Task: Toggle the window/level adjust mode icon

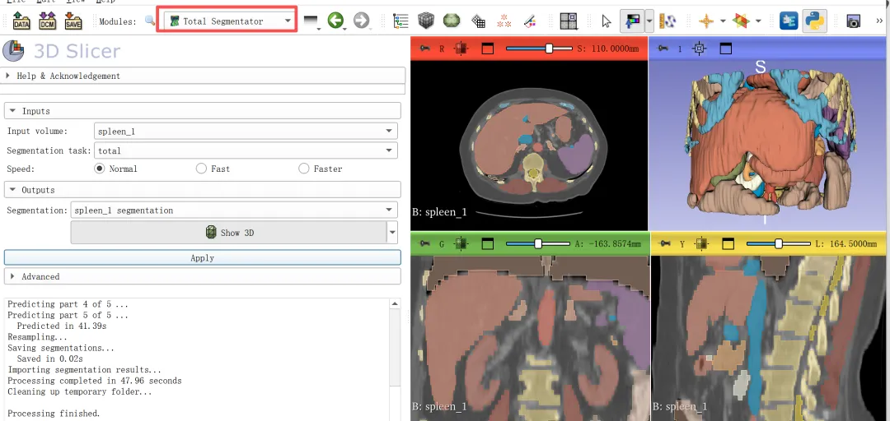Action: pyautogui.click(x=632, y=21)
